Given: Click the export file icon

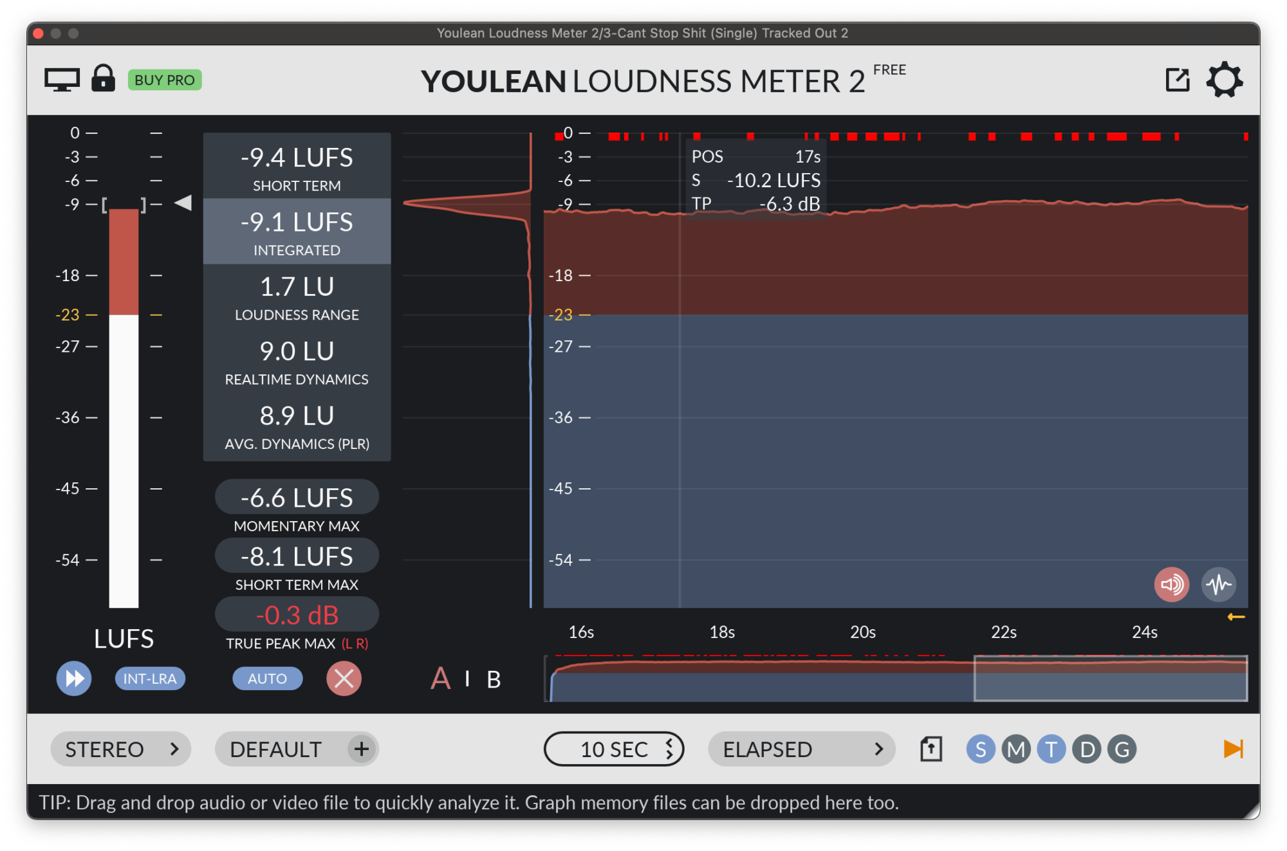Looking at the screenshot, I should pyautogui.click(x=931, y=749).
